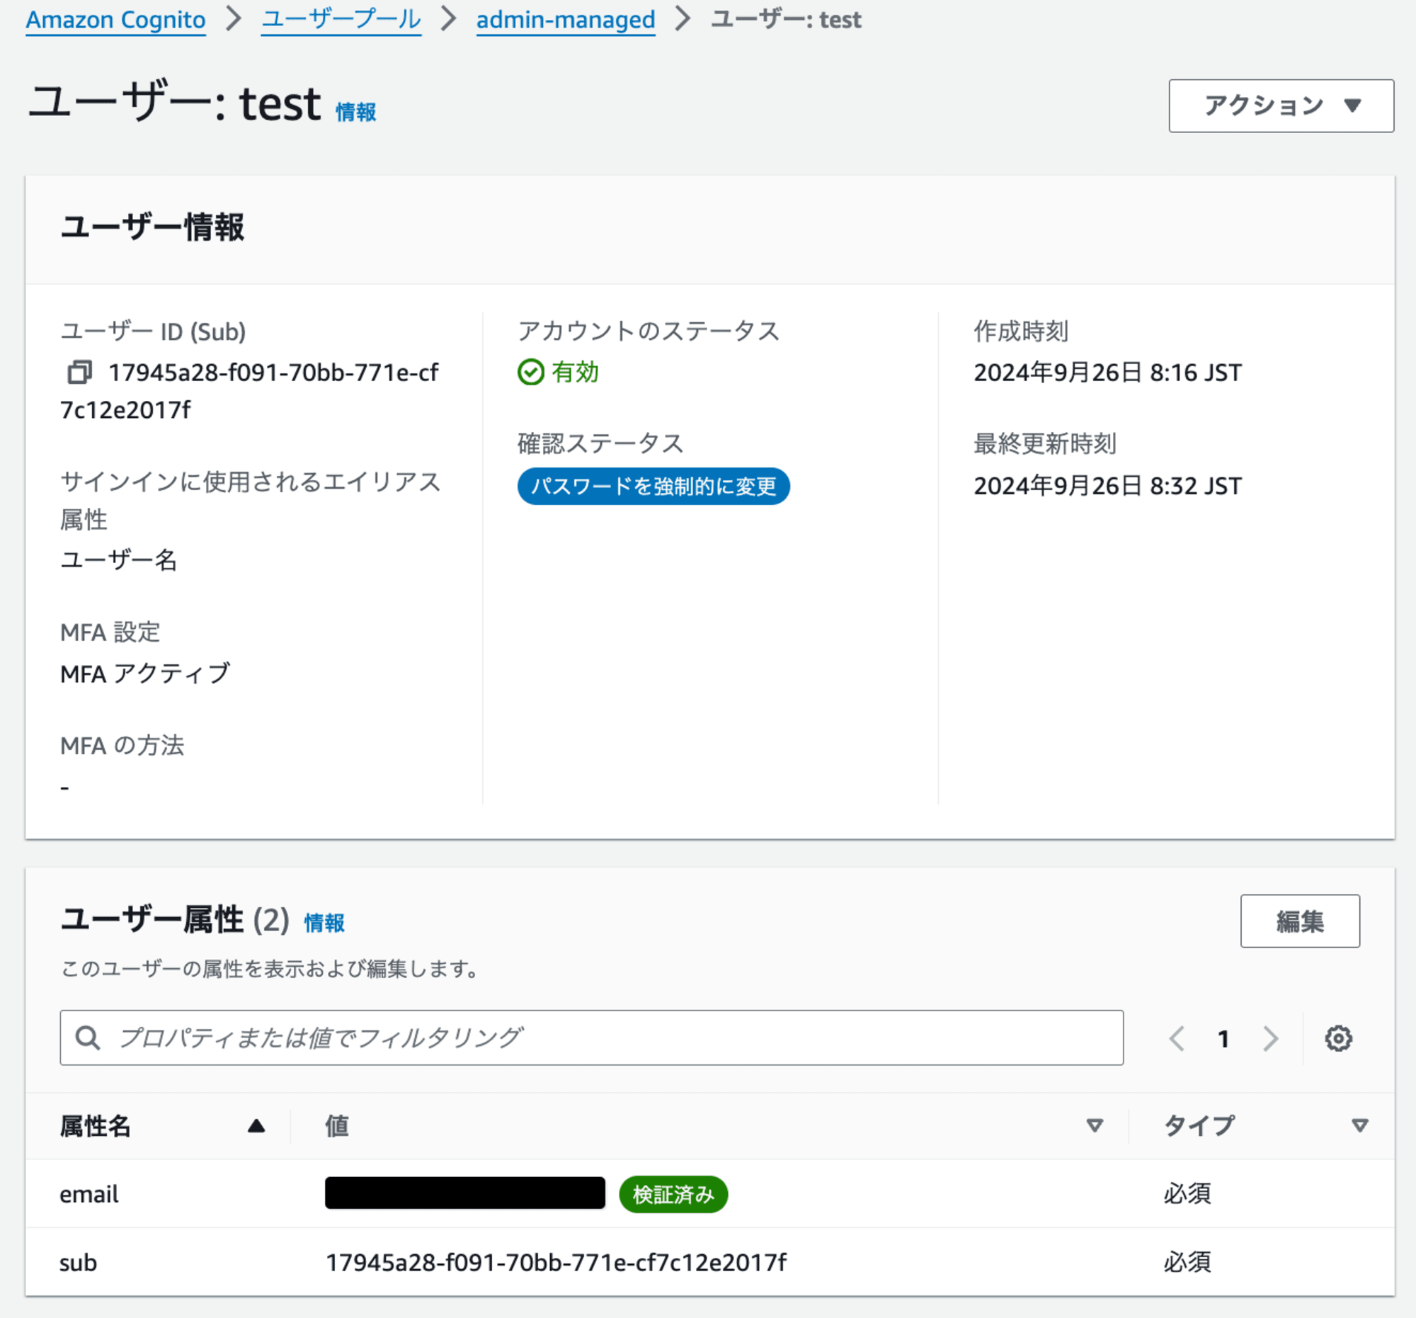Sort the 値 column with its arrow
The height and width of the screenshot is (1318, 1416).
[x=1094, y=1125]
